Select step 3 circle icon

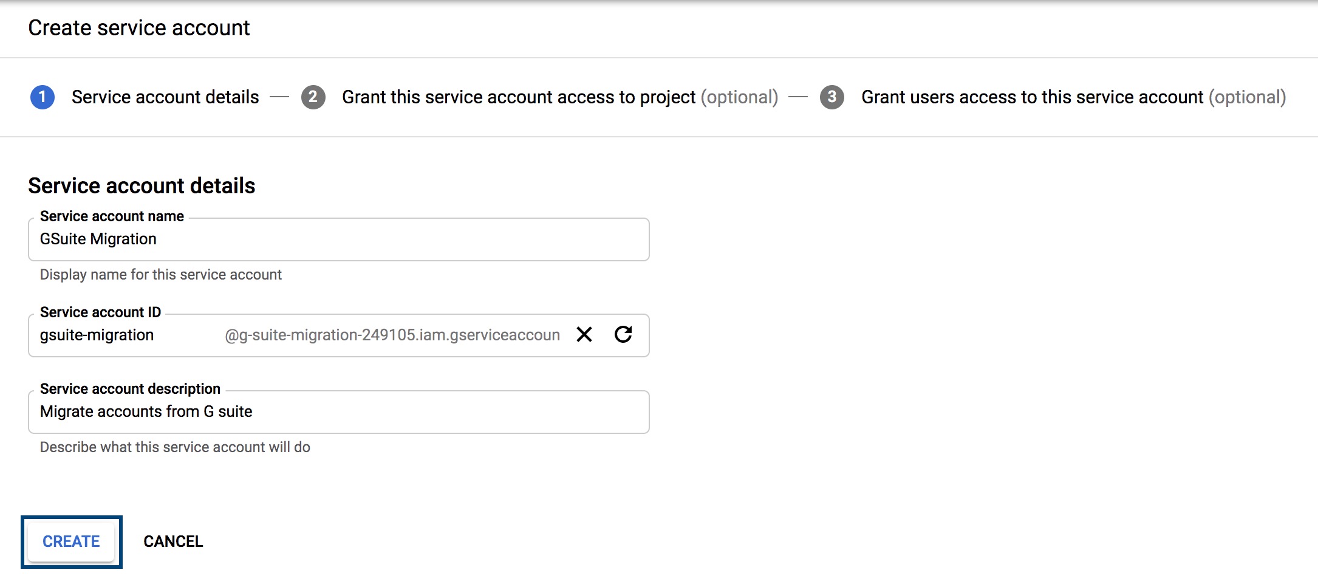[832, 97]
